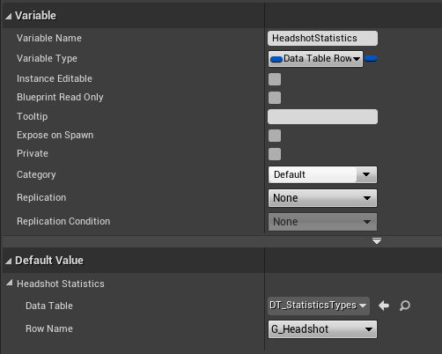Click the Variable Name HeadshotStatistics field

(x=322, y=38)
